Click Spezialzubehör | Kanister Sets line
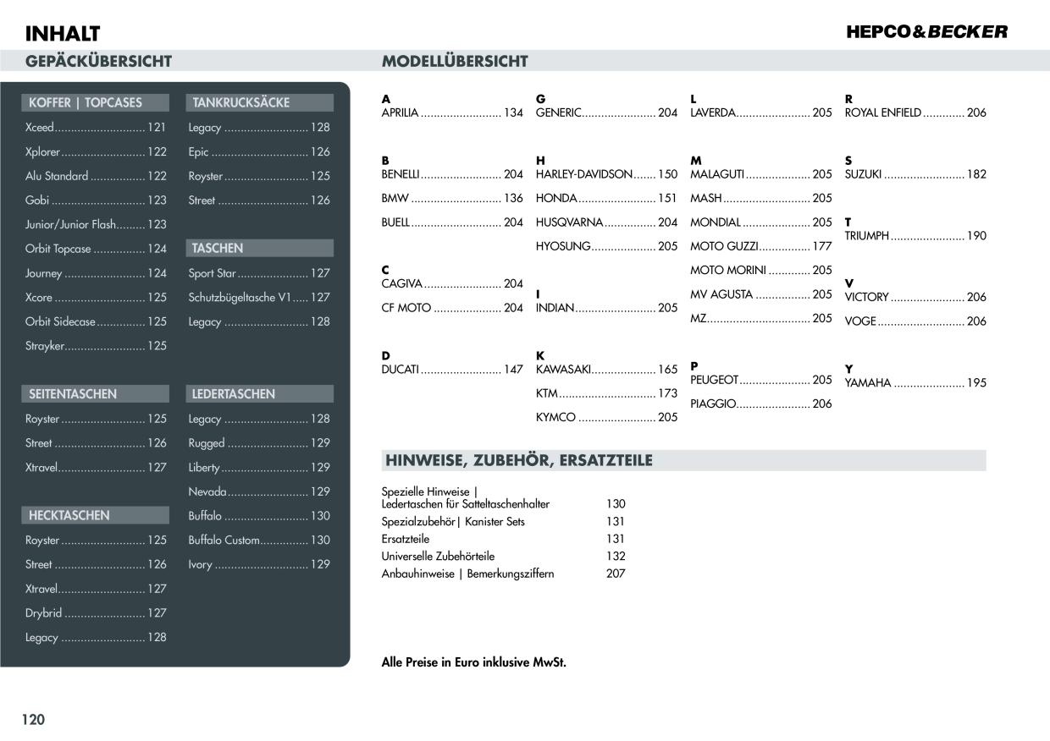This screenshot has width=1050, height=741. 503,522
